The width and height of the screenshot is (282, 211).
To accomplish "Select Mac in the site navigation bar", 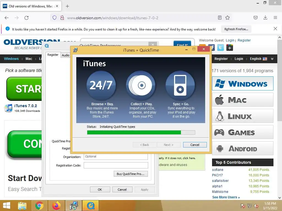I will tap(29, 59).
